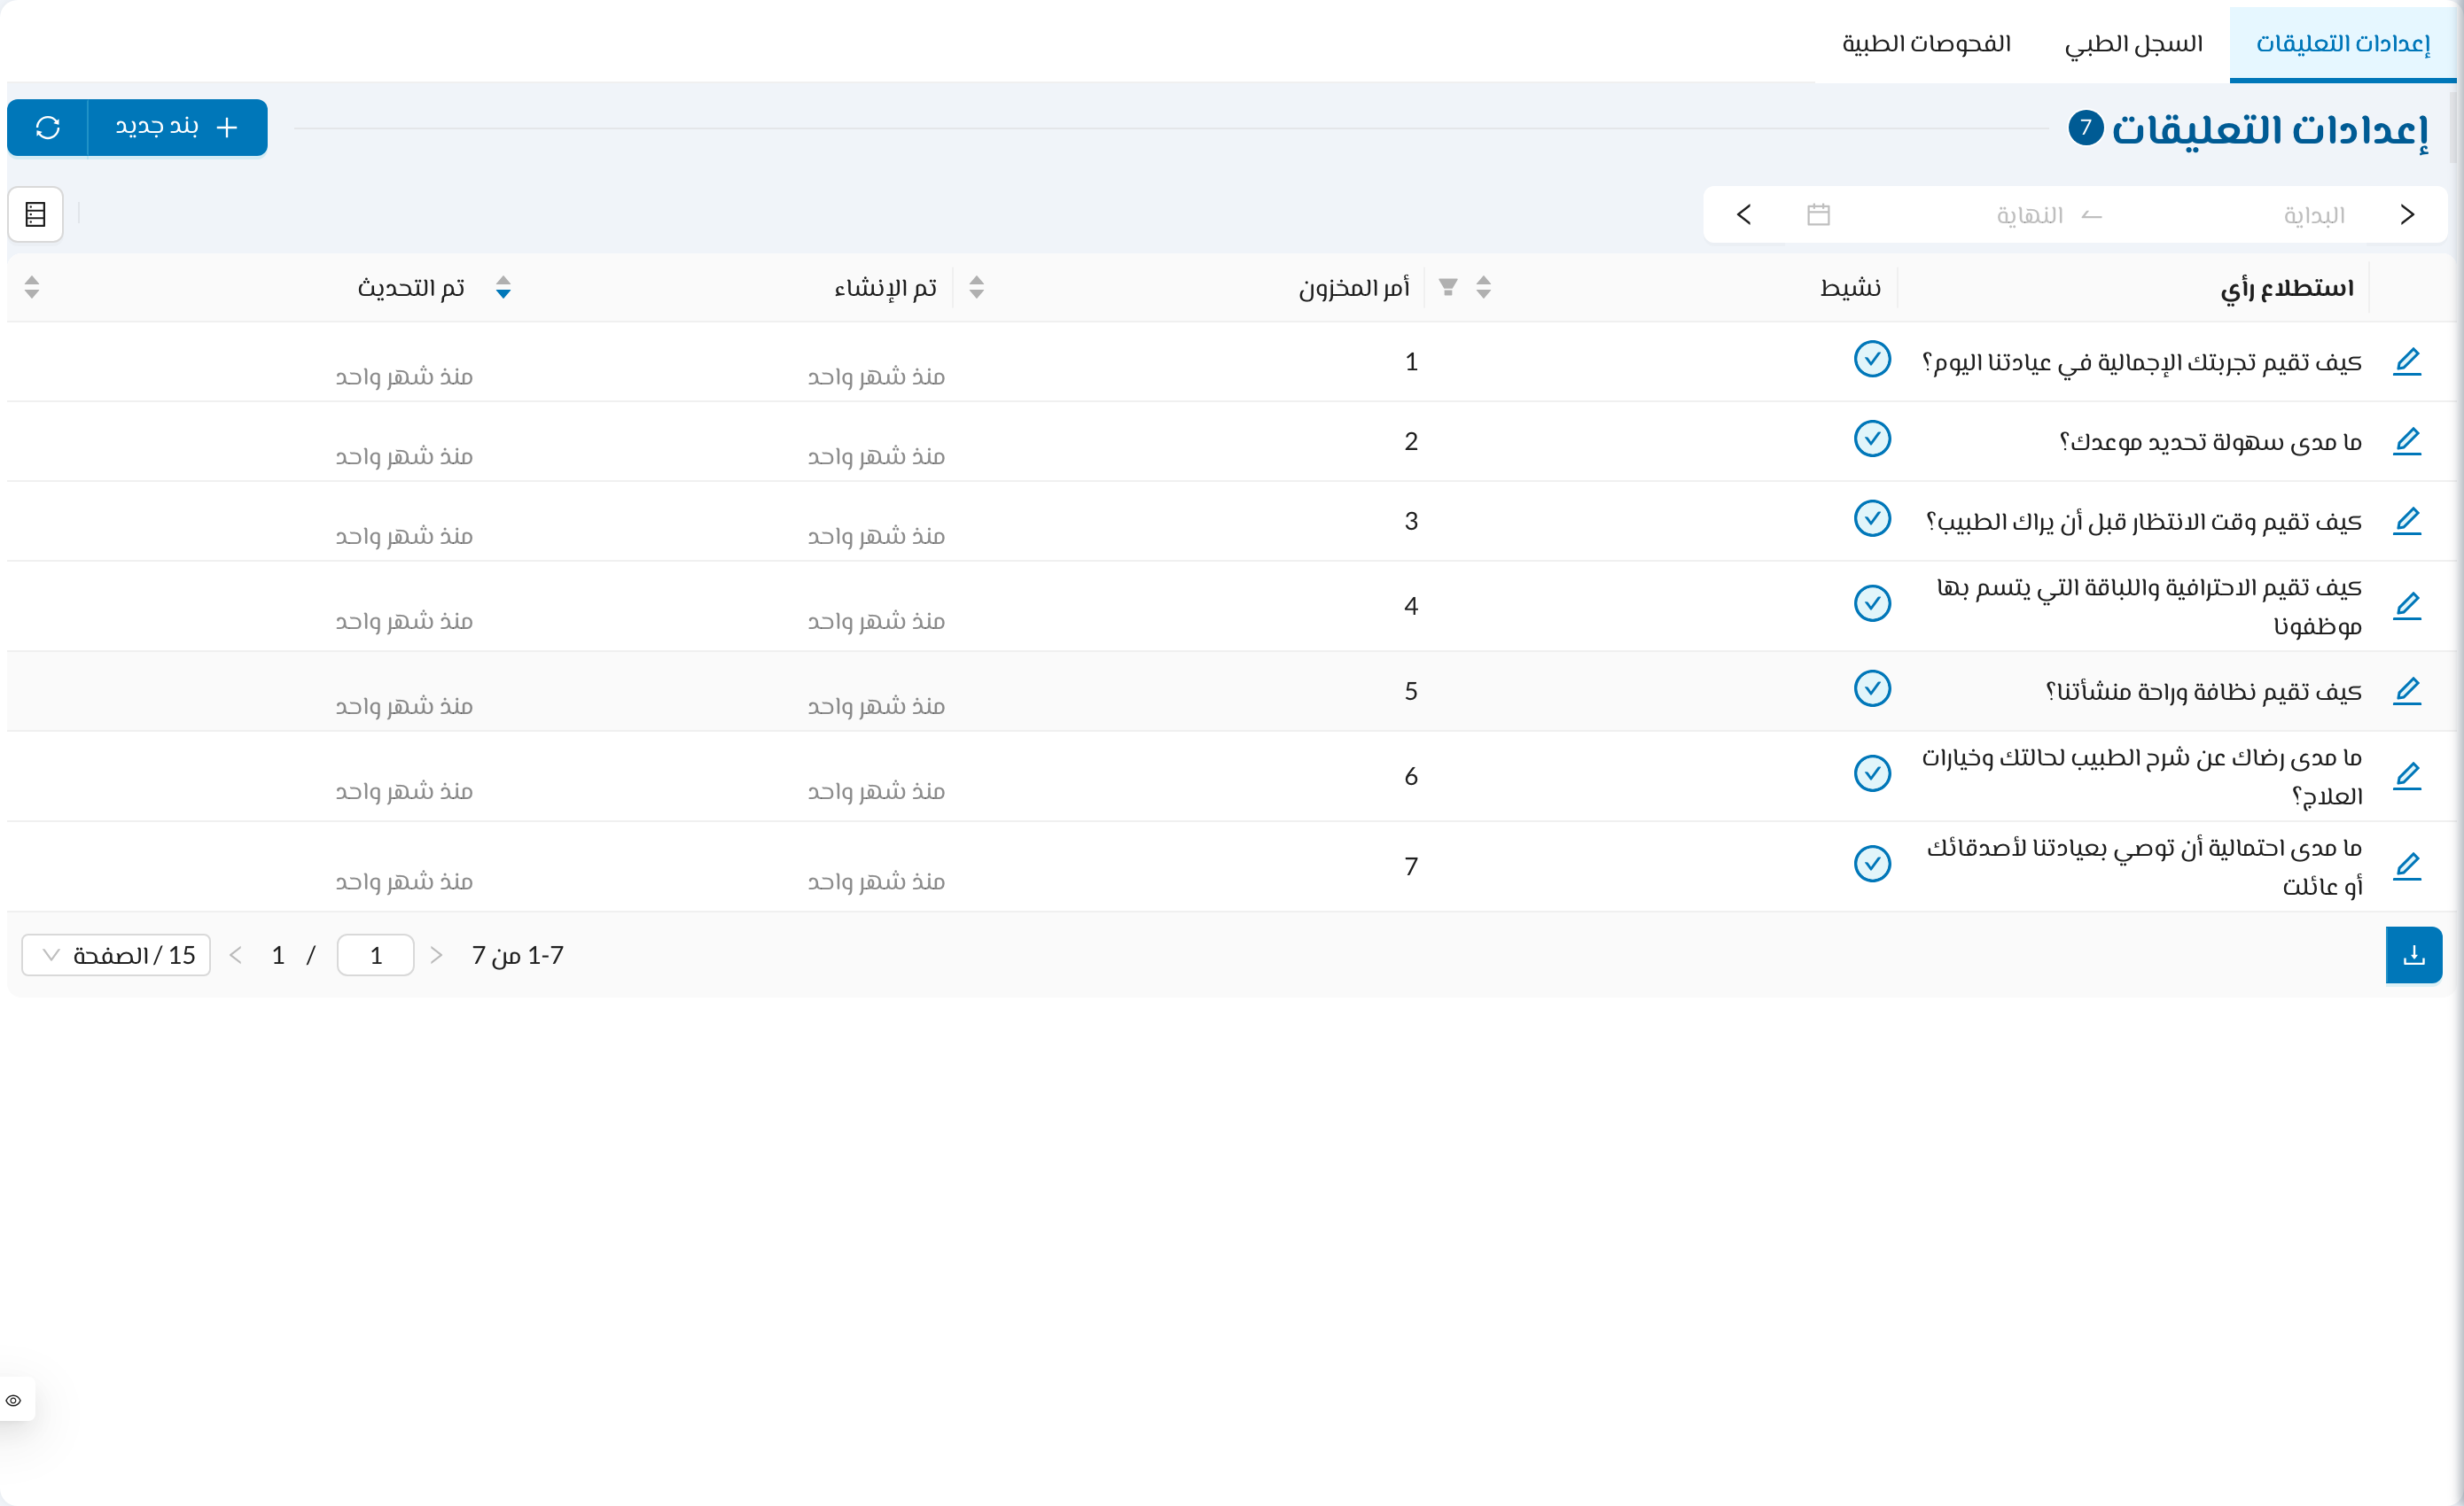Edit the row with stock order 1

(2407, 361)
